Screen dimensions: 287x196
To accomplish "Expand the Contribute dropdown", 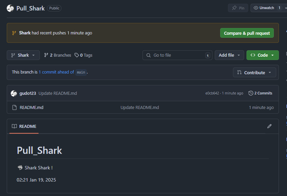I will (x=254, y=73).
